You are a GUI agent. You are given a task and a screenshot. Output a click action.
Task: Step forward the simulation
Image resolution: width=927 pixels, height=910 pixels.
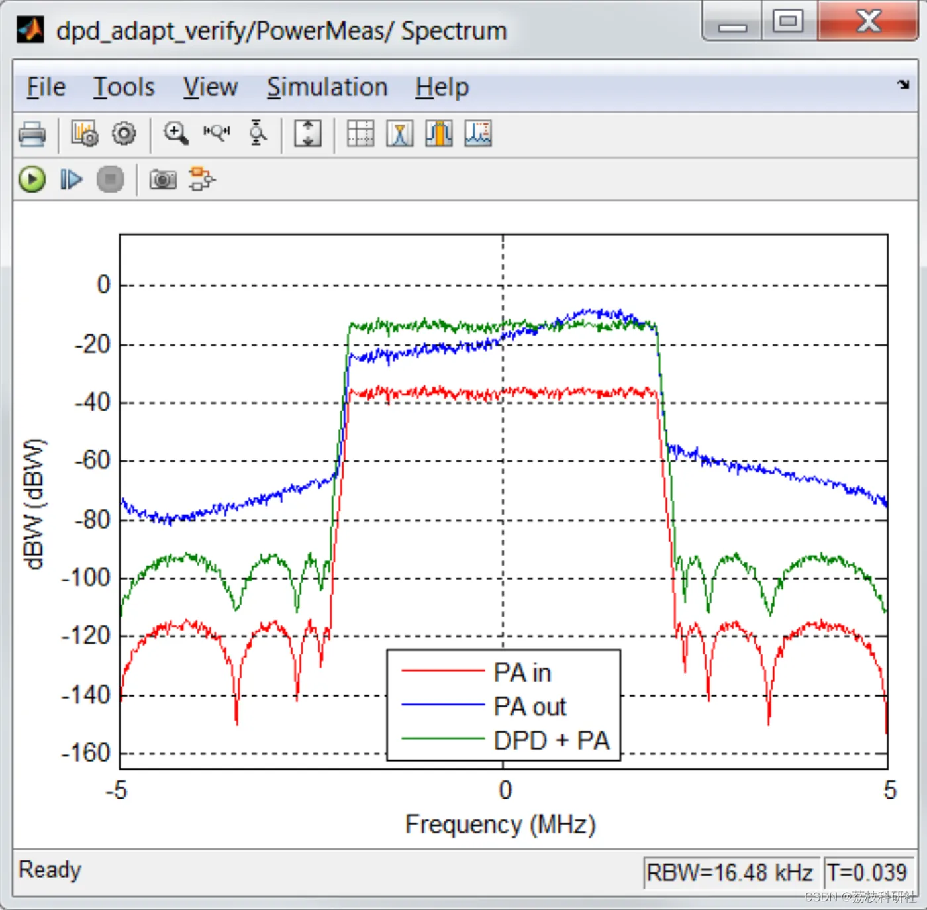(71, 179)
